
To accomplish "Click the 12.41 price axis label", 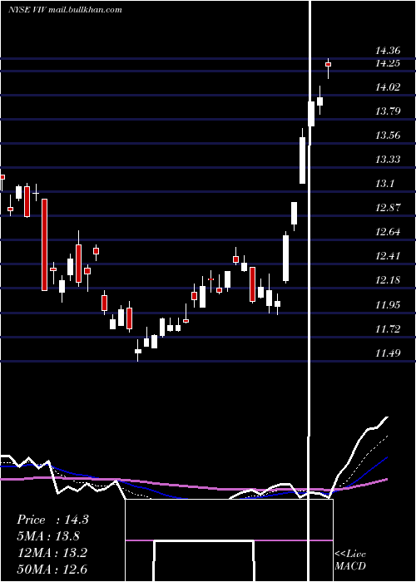I will pyautogui.click(x=388, y=256).
